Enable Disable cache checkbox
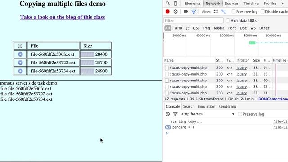This screenshot has width=288, height=162. pyautogui.click(x=262, y=12)
